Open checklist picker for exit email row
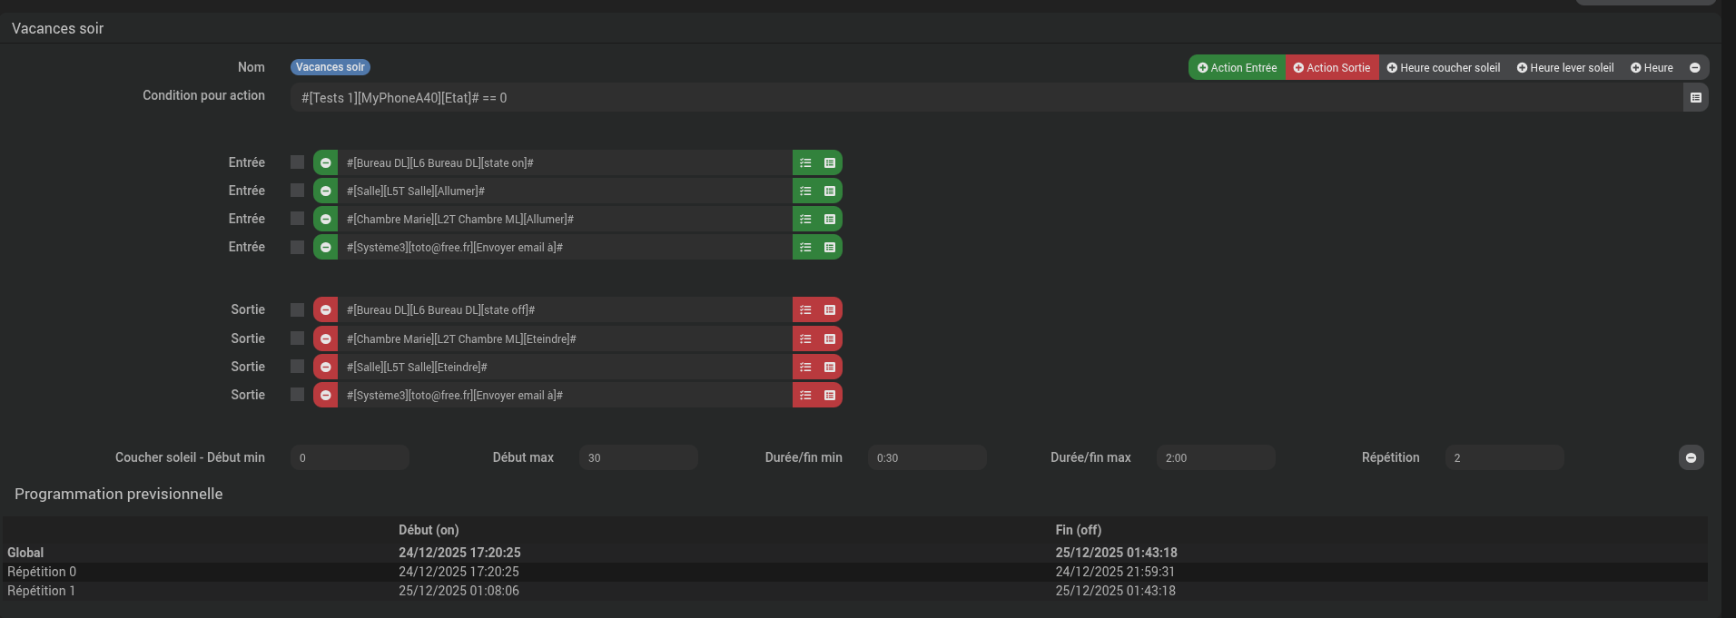1736x618 pixels. click(x=805, y=395)
